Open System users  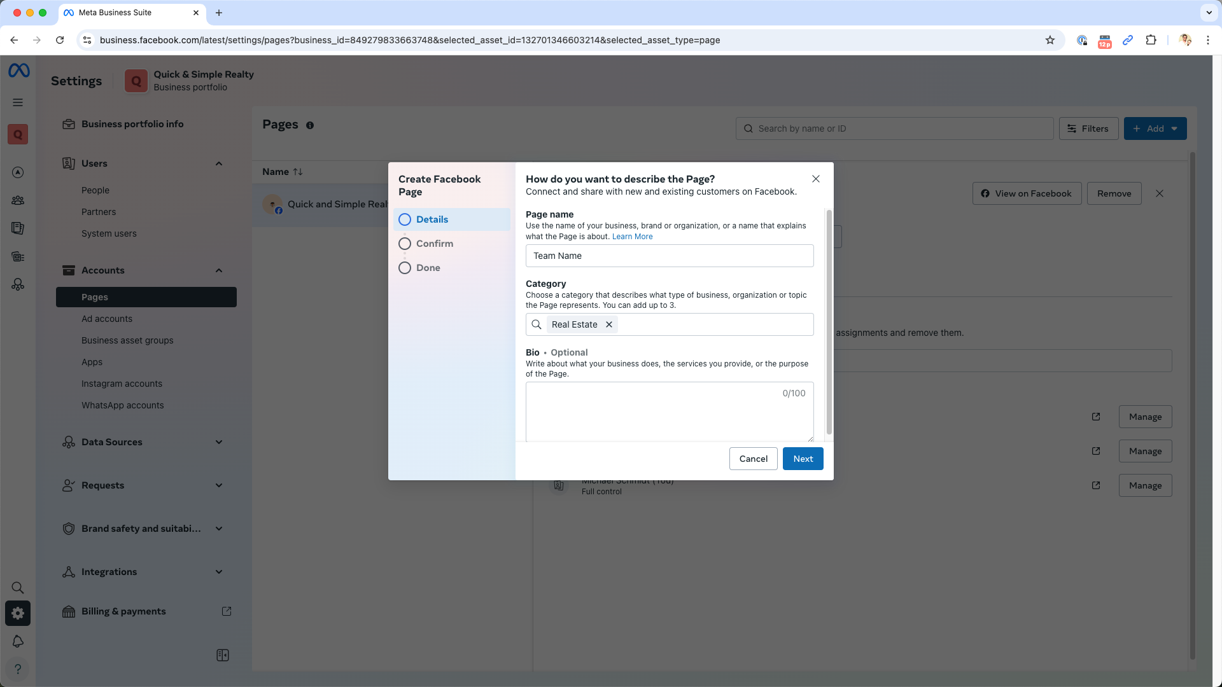pyautogui.click(x=109, y=233)
